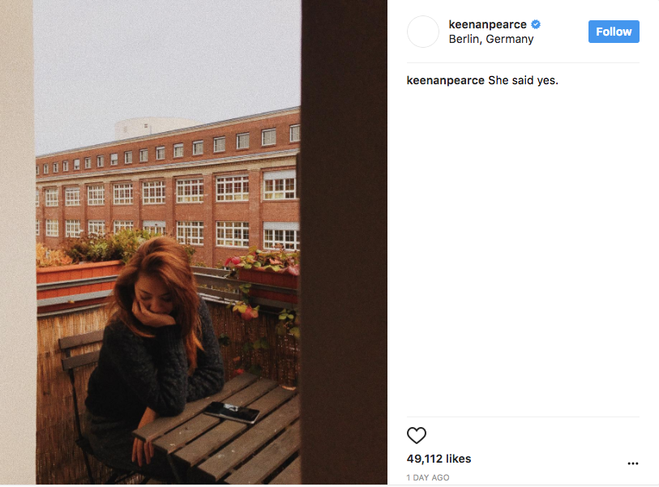Open the Berlin, Germany location link
Viewport: 659px width, 487px height.
[491, 39]
